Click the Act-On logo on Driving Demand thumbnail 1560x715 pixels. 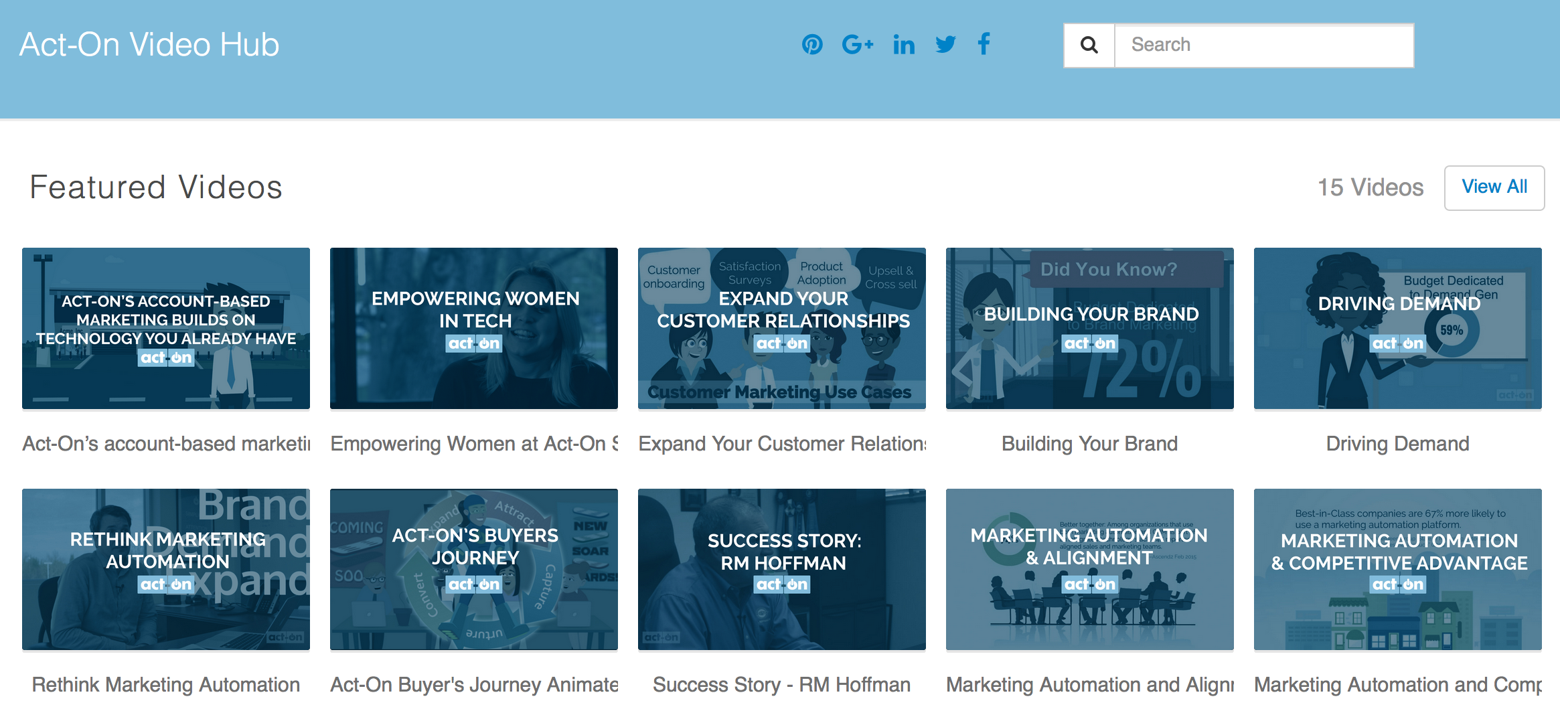pos(1397,343)
